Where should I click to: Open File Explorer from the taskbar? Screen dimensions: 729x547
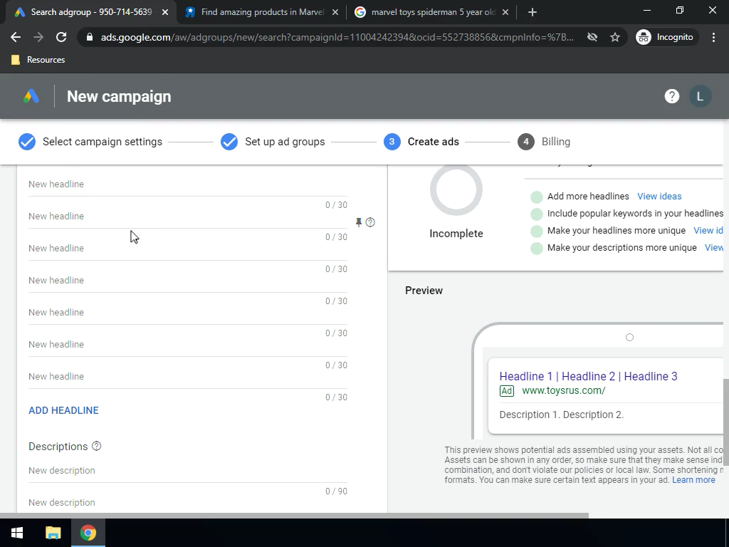click(x=53, y=533)
